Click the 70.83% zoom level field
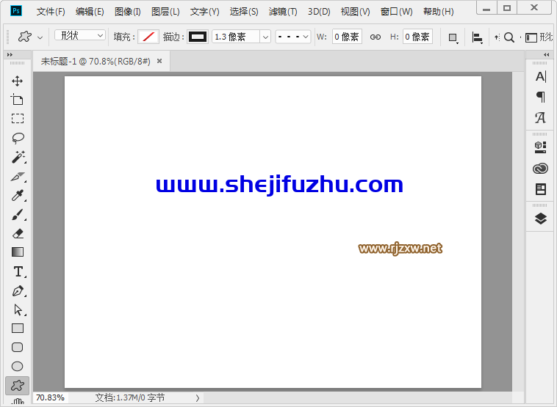 (51, 397)
